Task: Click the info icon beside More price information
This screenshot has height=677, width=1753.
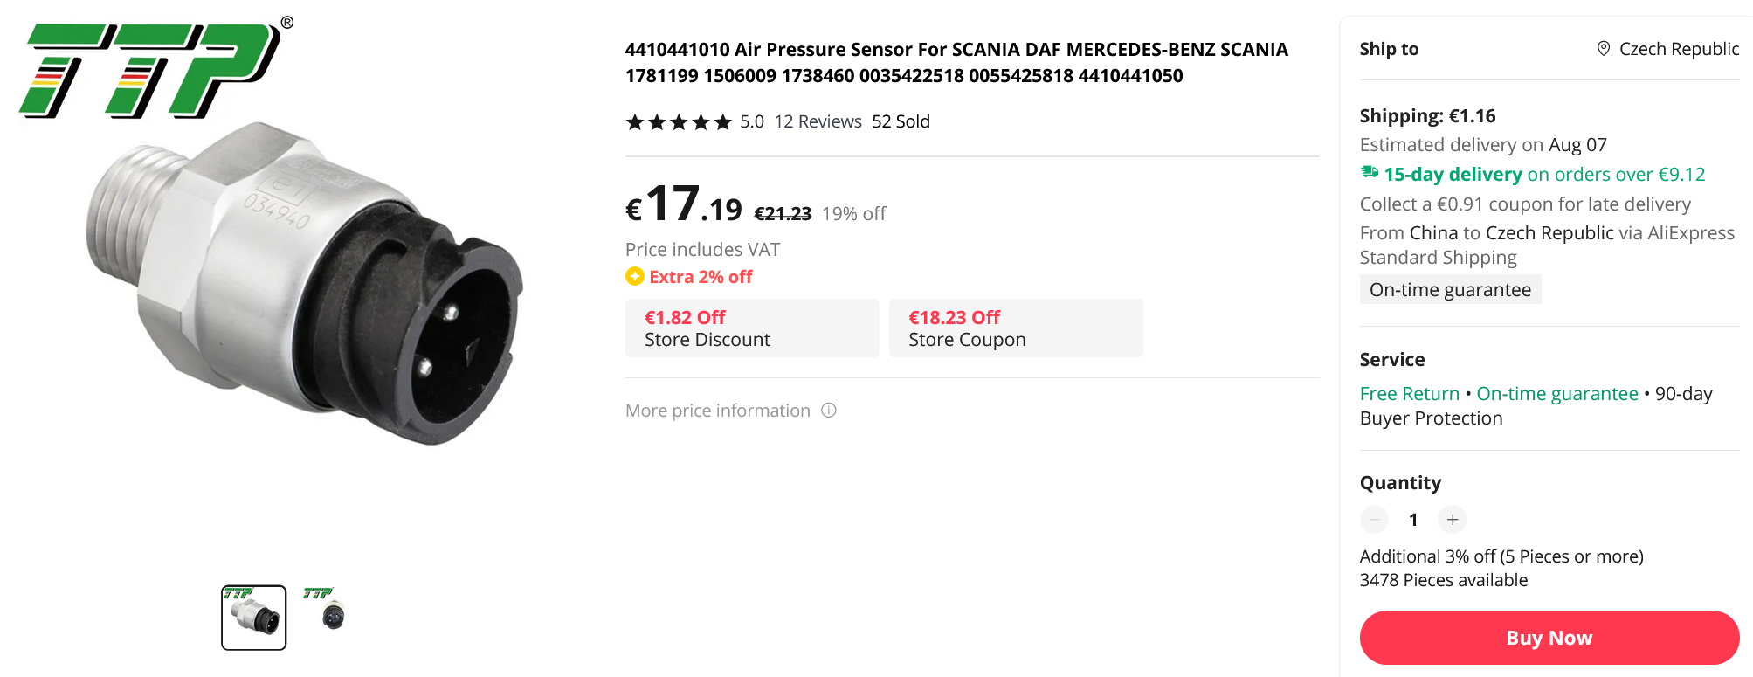Action: pos(829,410)
